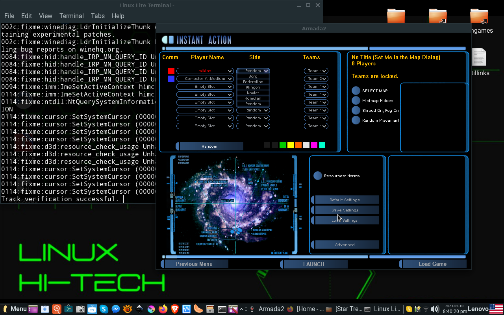Toggle the Random Placement option
Image resolution: width=504 pixels, height=315 pixels.
coord(356,120)
